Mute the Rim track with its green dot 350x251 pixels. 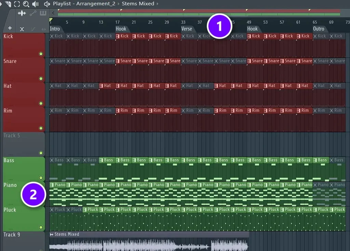[41, 128]
